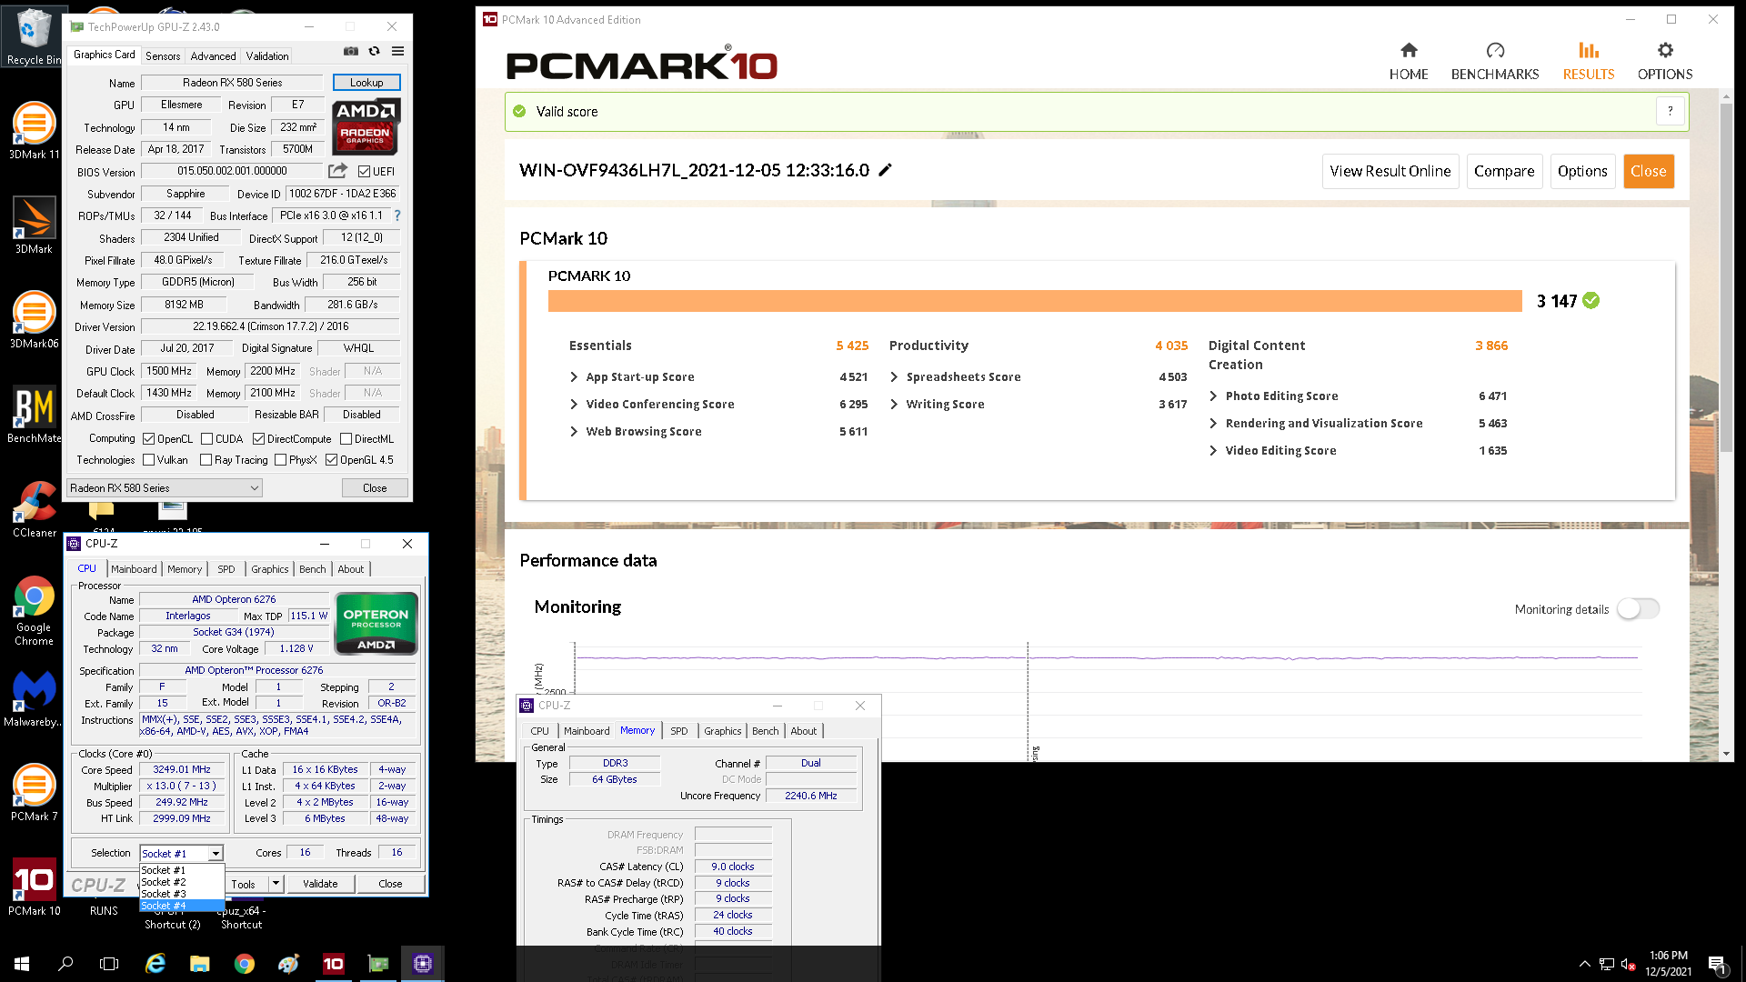Open CPU-Z Tools dropdown arrow
This screenshot has height=982, width=1746.
276,883
